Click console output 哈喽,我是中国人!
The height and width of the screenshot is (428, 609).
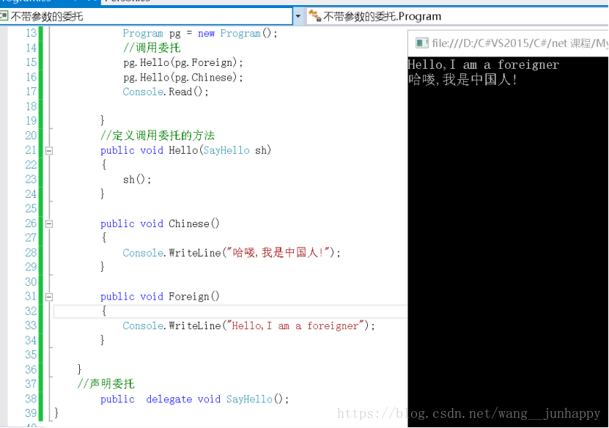tap(462, 80)
